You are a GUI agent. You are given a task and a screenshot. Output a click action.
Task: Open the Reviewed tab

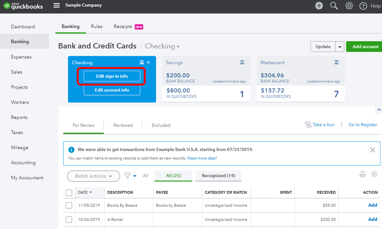123,125
